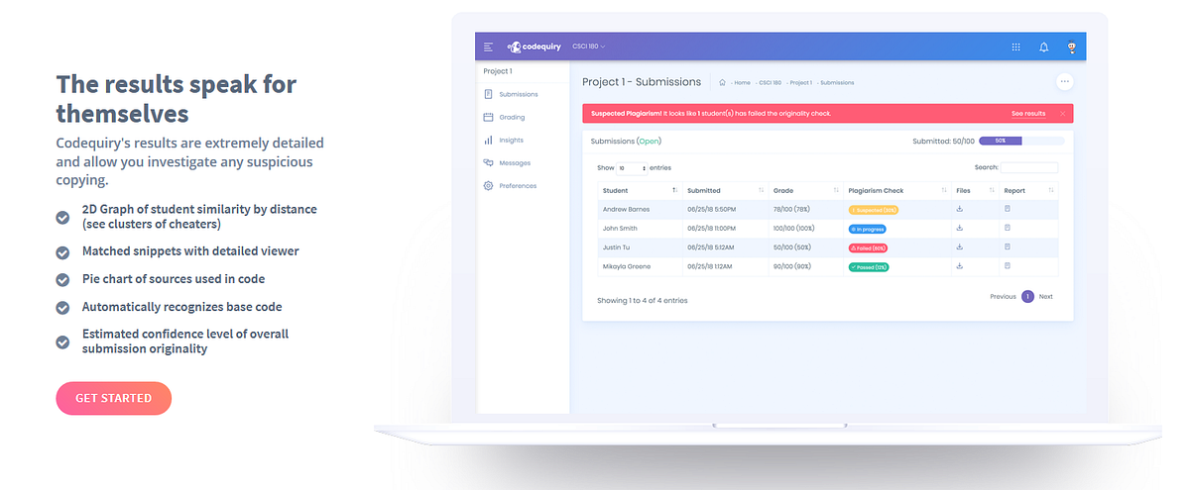The height and width of the screenshot is (490, 1190).
Task: Expand the CSCI 180 course dropdown
Action: (588, 47)
